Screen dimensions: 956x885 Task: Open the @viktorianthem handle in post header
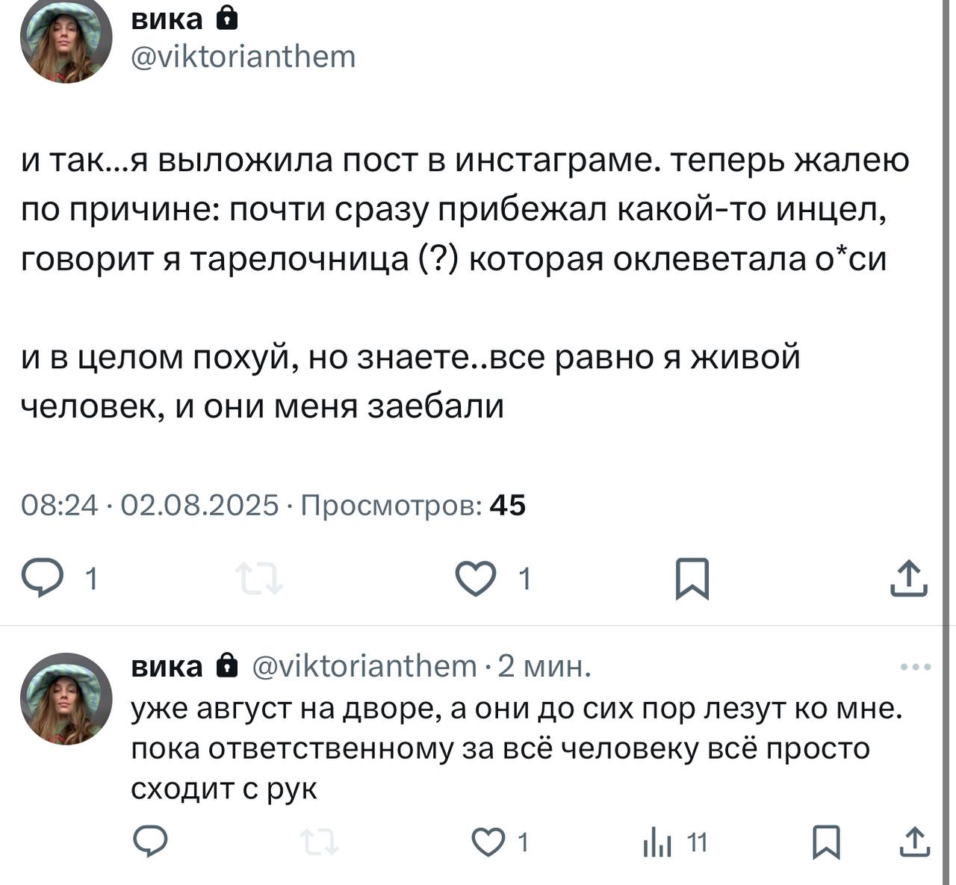coord(243,57)
